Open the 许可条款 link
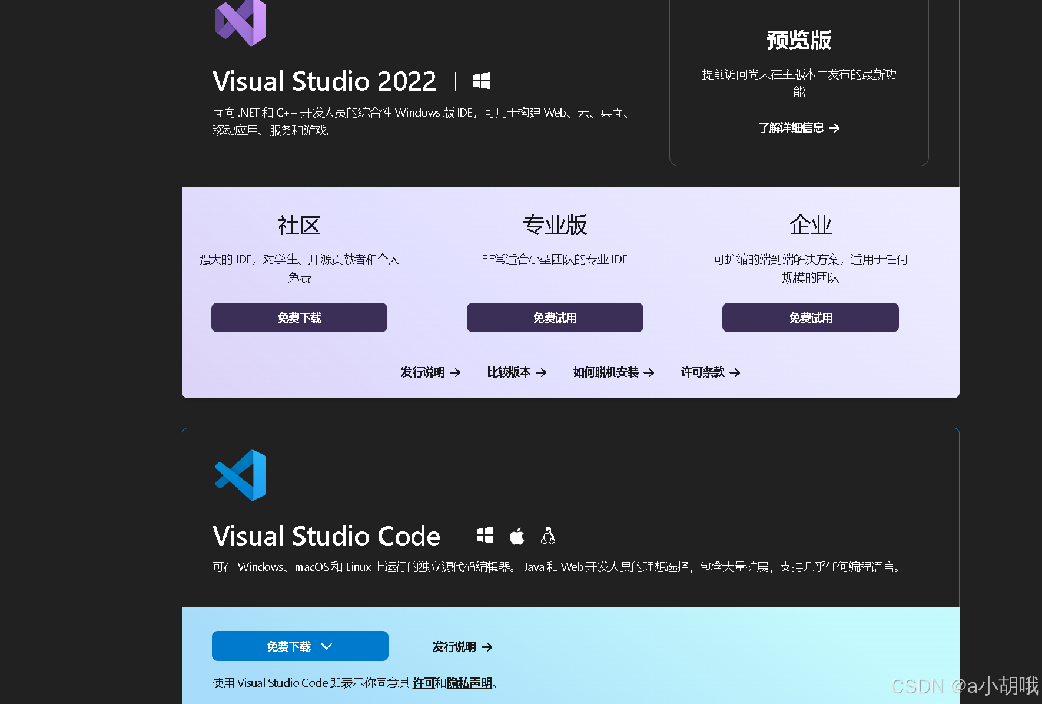 click(x=711, y=372)
